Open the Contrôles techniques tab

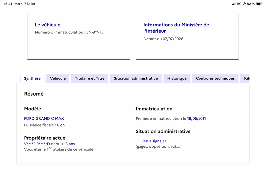tap(215, 78)
